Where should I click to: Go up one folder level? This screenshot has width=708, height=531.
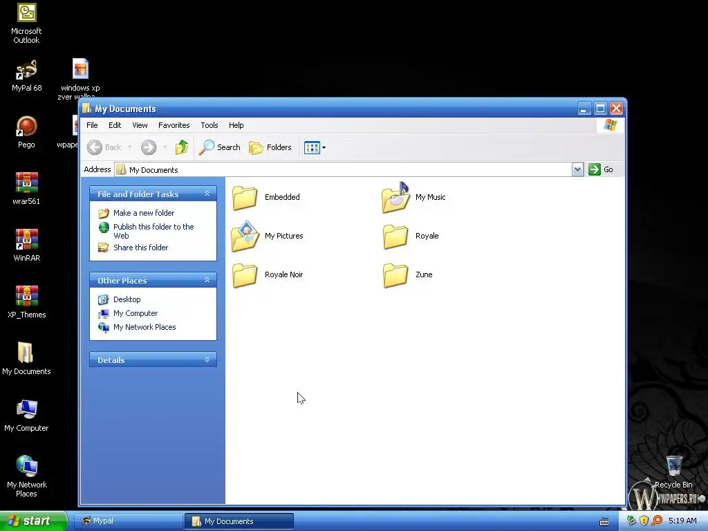182,147
